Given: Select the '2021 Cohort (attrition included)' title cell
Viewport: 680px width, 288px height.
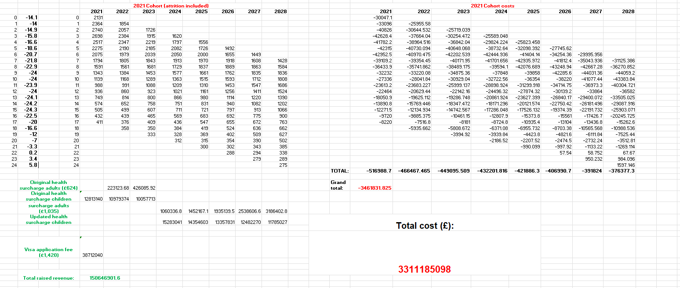Looking at the screenshot, I should 171,6.
